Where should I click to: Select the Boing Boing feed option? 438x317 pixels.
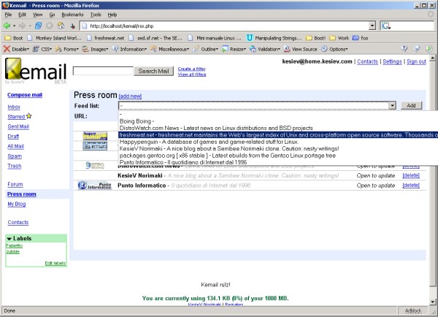(278, 121)
